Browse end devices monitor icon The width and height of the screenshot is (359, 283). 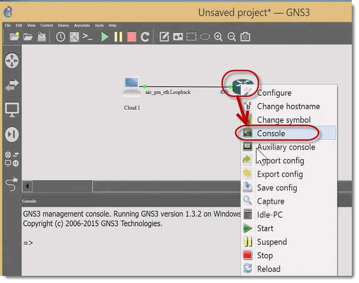[x=12, y=110]
